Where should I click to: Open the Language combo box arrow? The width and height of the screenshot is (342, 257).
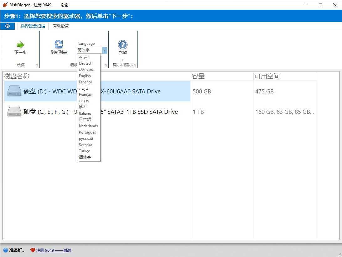coord(104,50)
